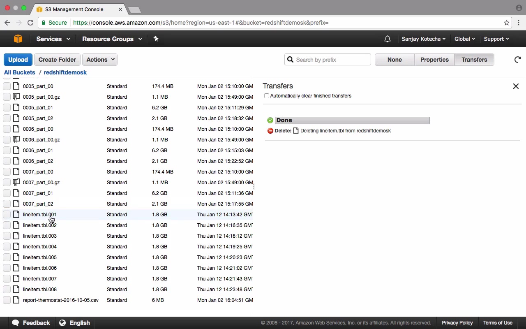The height and width of the screenshot is (329, 526).
Task: Tick checkbox next to 0006_part_02
Action: pos(7,161)
